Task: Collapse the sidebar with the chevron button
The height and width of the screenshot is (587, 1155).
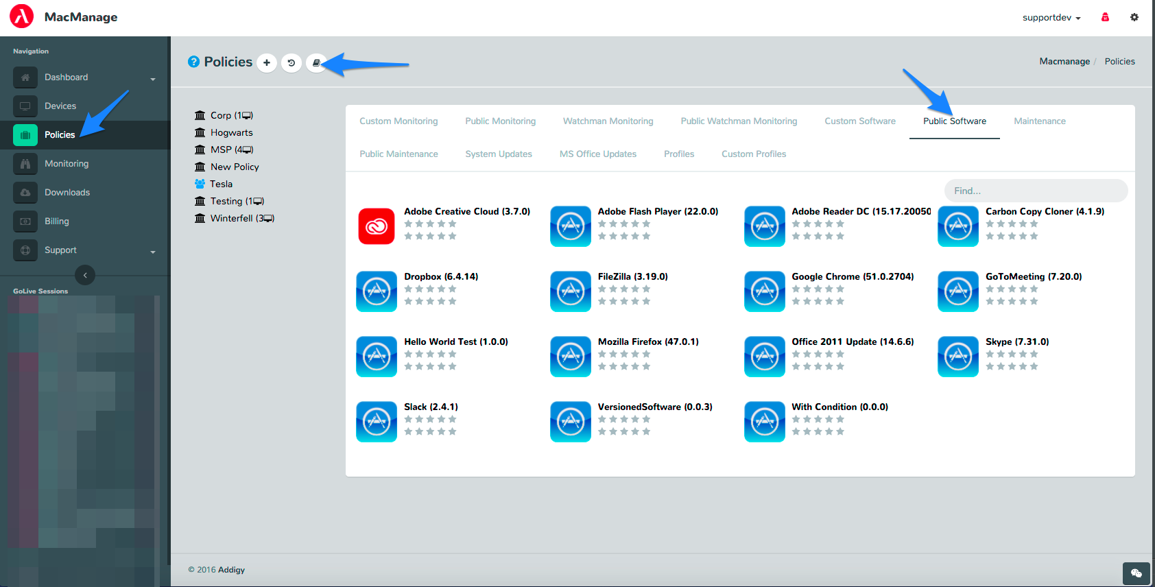Action: (85, 275)
